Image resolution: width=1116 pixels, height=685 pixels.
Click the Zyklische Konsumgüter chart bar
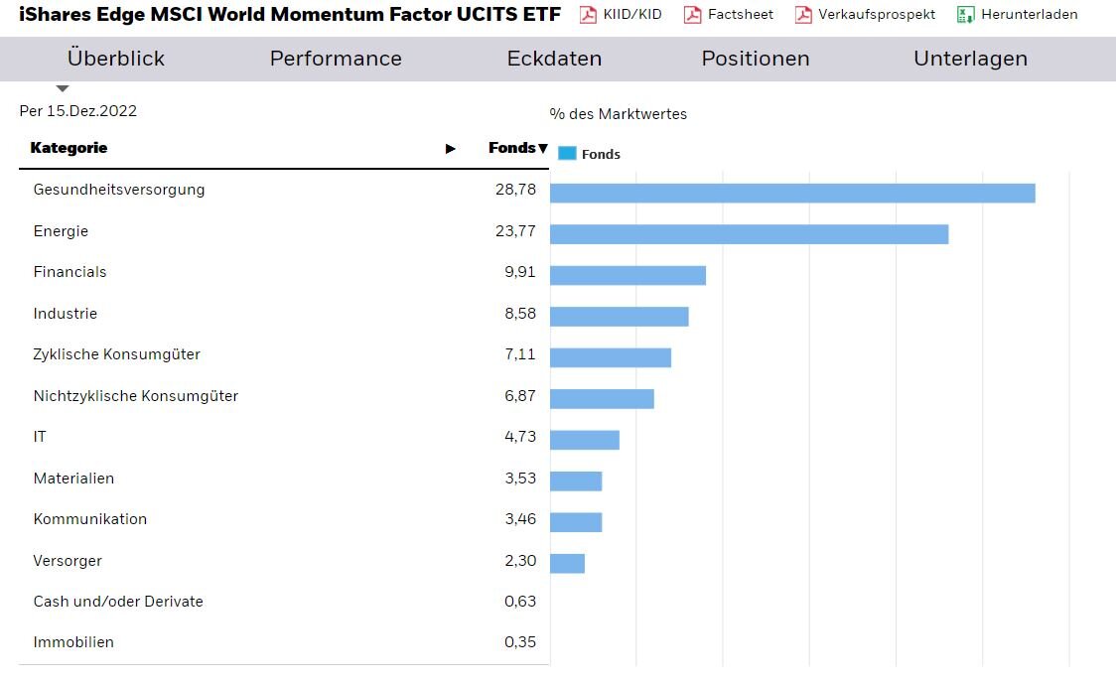[x=611, y=358]
